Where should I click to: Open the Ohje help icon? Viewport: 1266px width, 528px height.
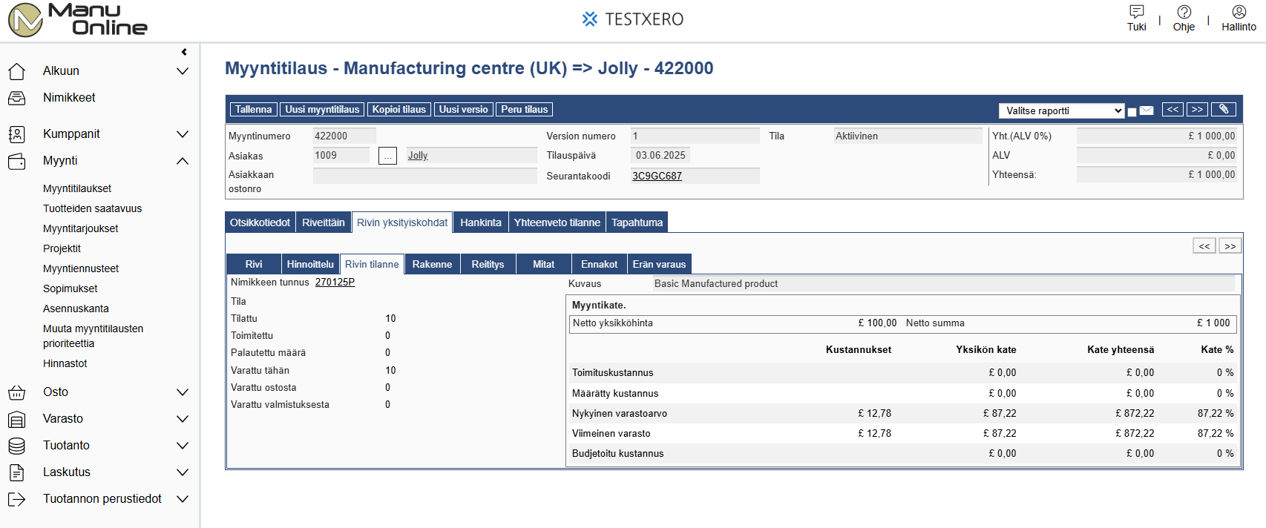click(1184, 12)
